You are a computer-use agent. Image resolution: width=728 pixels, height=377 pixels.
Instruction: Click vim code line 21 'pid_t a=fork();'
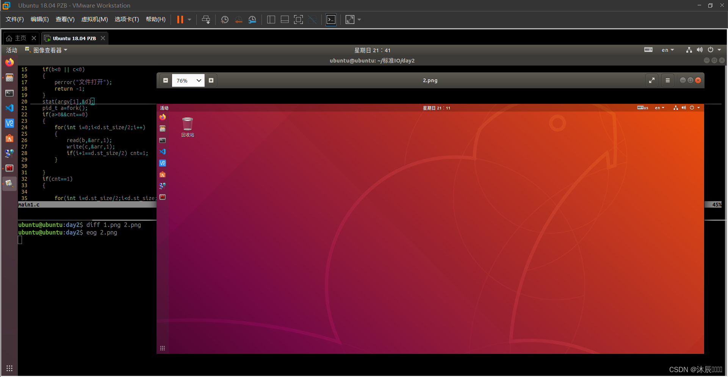[x=65, y=108]
